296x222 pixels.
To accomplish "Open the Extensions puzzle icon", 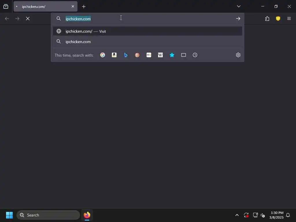I will pyautogui.click(x=267, y=18).
